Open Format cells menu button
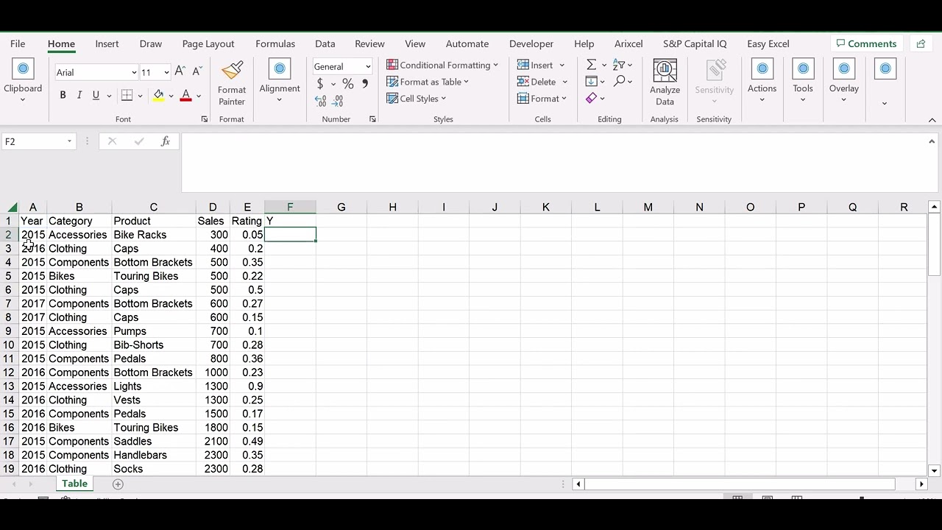This screenshot has width=942, height=530. 542,99
